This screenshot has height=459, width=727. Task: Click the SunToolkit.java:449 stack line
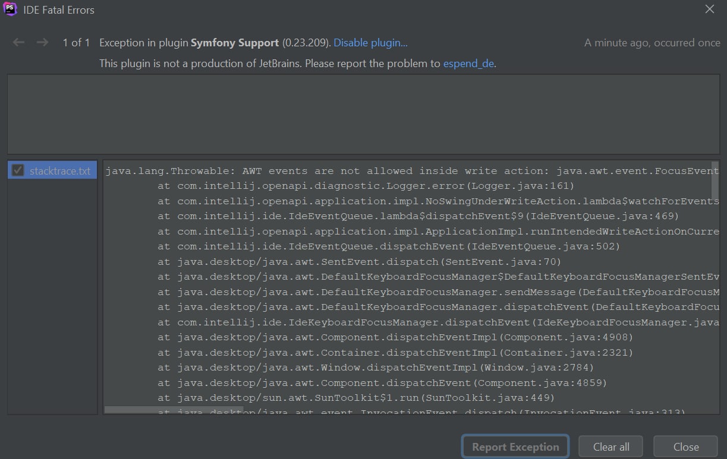(356, 398)
